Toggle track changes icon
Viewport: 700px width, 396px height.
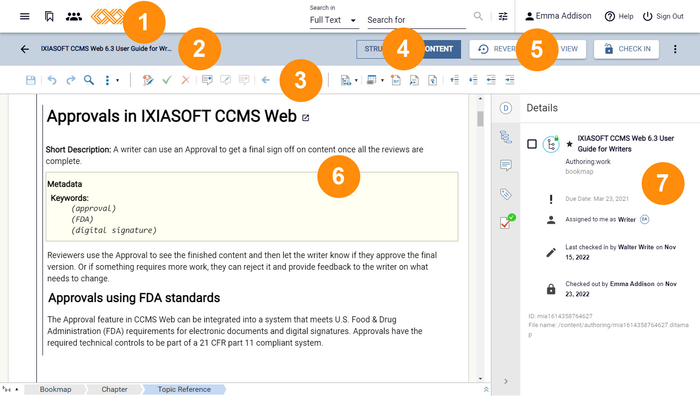coord(148,80)
